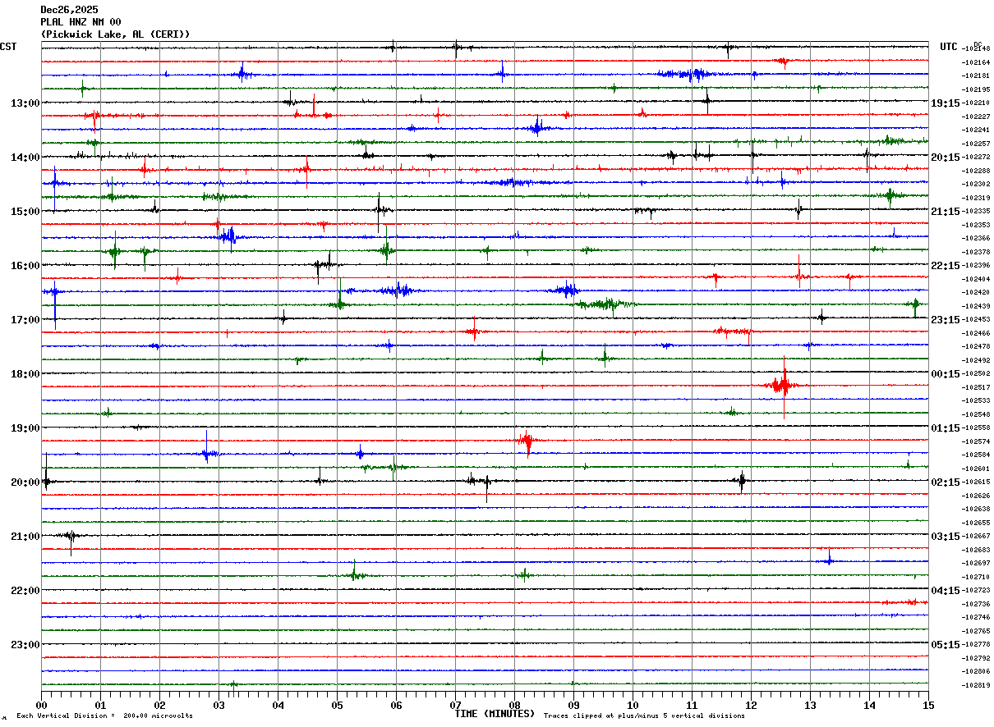This screenshot has height=727, width=994.
Task: Click the '12' minute axis tick label
Action: point(751,705)
